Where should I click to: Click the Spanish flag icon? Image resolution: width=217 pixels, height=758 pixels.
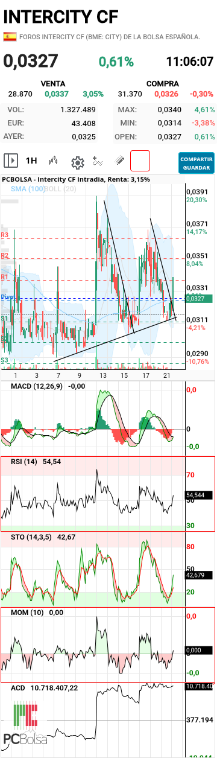tap(10, 37)
